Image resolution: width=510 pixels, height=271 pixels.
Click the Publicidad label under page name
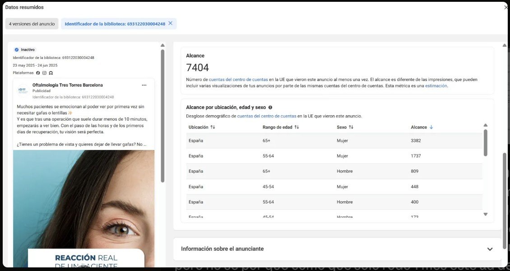[41, 91]
